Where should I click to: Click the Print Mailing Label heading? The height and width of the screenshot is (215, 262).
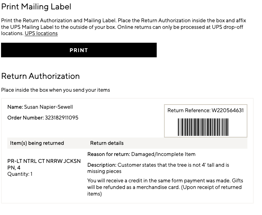[36, 7]
